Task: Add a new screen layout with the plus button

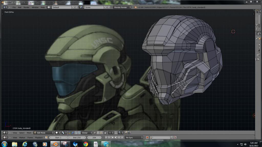Action: click(x=73, y=7)
